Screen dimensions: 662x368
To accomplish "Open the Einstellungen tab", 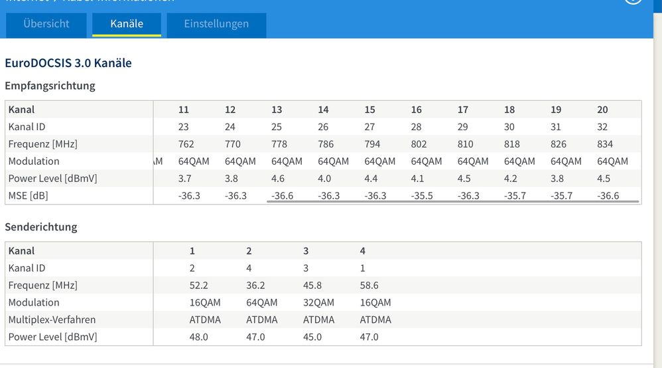I will coord(216,24).
